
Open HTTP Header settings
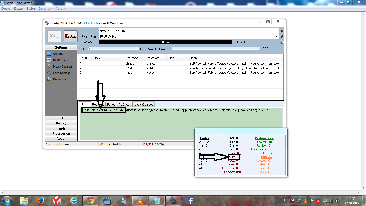click(61, 60)
